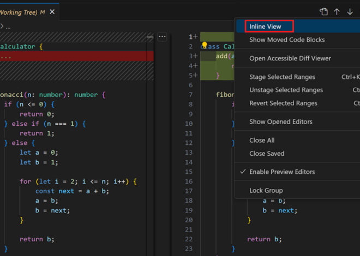Click the plus marker on line 4
This screenshot has width=360, height=256.
click(195, 66)
